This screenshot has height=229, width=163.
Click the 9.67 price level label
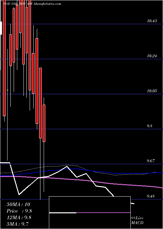151,161
